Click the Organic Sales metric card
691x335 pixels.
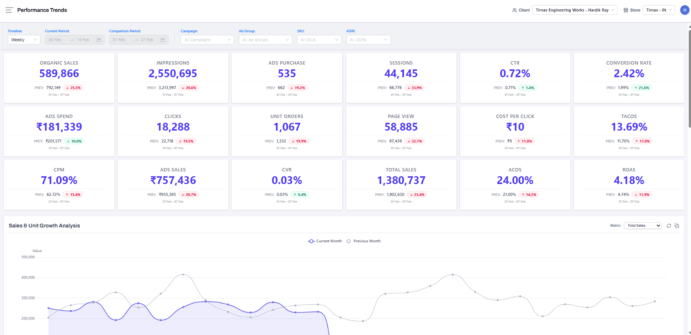pyautogui.click(x=59, y=78)
